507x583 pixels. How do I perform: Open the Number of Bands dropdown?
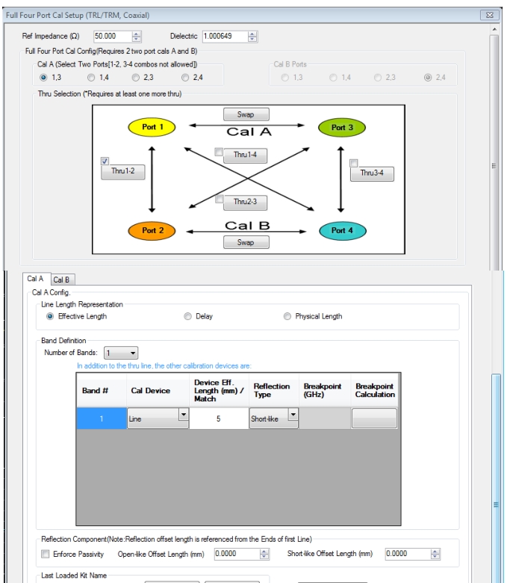[121, 353]
